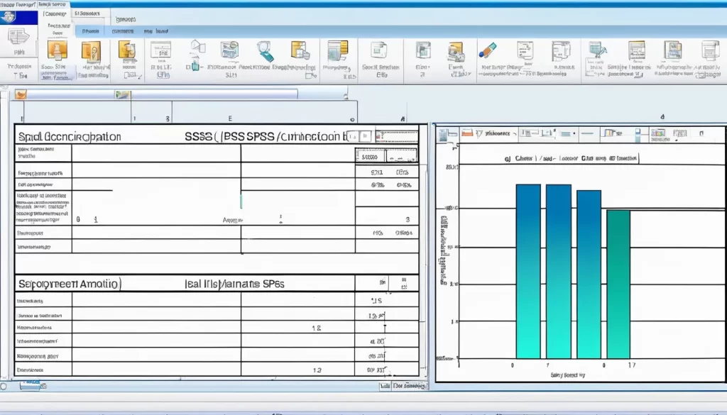
Task: Click the blue application logo button
Action: click(x=18, y=18)
